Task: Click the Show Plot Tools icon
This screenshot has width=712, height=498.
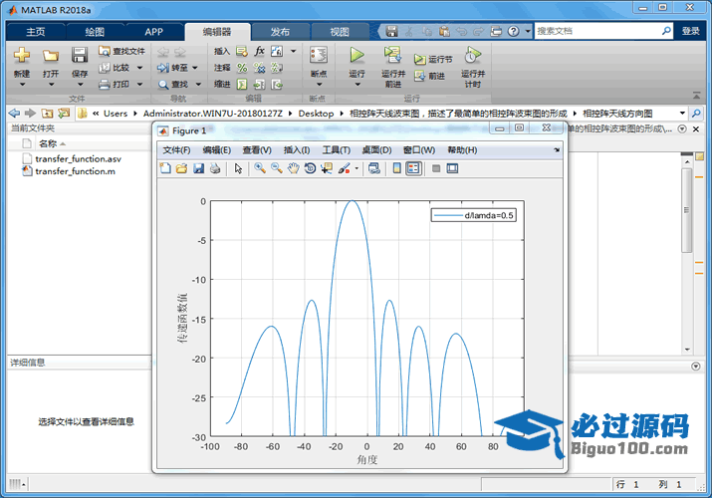Action: point(452,168)
